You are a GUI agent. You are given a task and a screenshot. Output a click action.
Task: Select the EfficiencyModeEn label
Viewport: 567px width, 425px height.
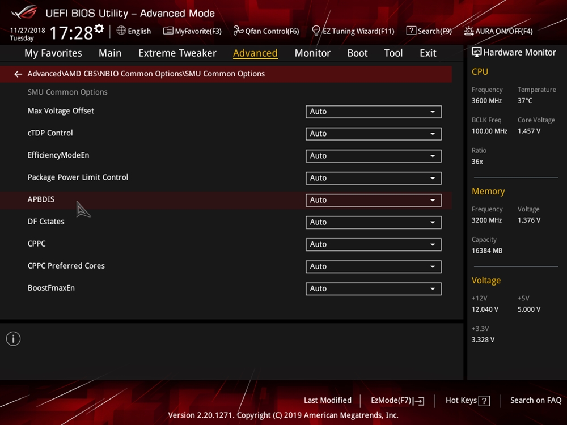coord(58,155)
